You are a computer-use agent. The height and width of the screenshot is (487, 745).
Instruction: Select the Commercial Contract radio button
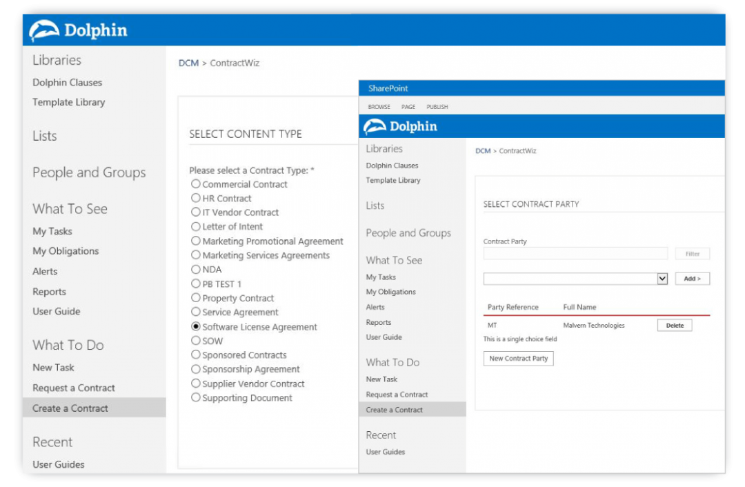point(195,184)
